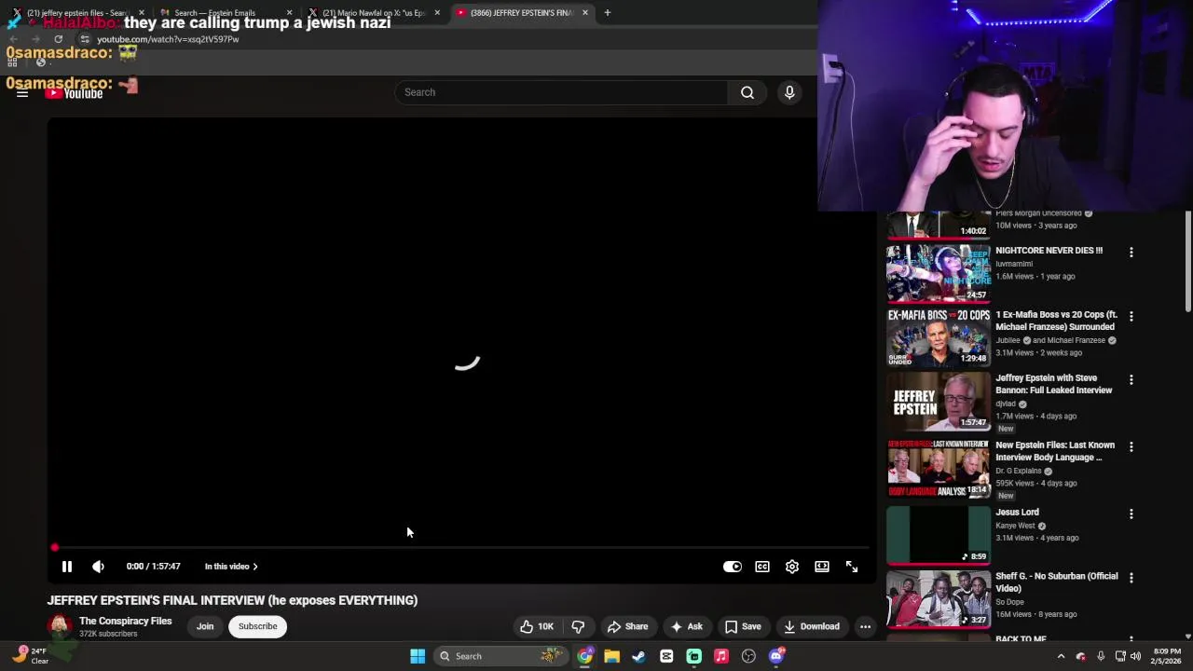
Task: Open options for Sheff G No Suburban video
Action: (1131, 578)
